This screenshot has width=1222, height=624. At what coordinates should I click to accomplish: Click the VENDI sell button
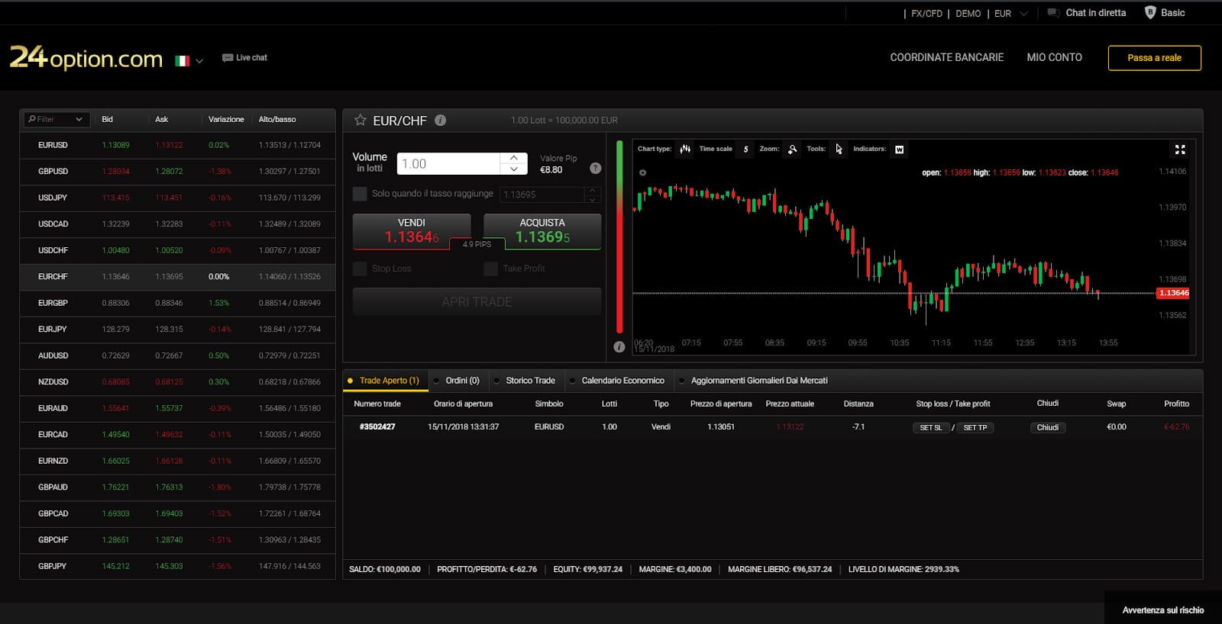pos(412,231)
